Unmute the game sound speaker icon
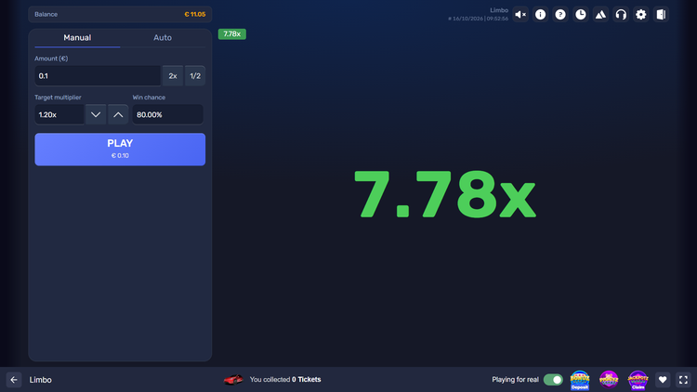 [520, 15]
